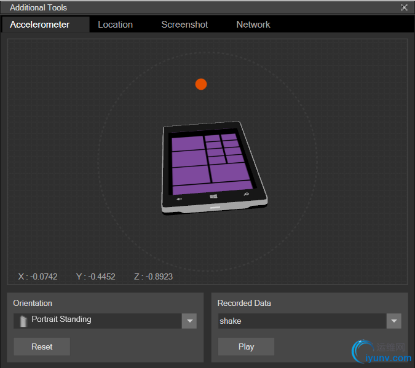Open the Portrait Standing combo box

click(105, 321)
